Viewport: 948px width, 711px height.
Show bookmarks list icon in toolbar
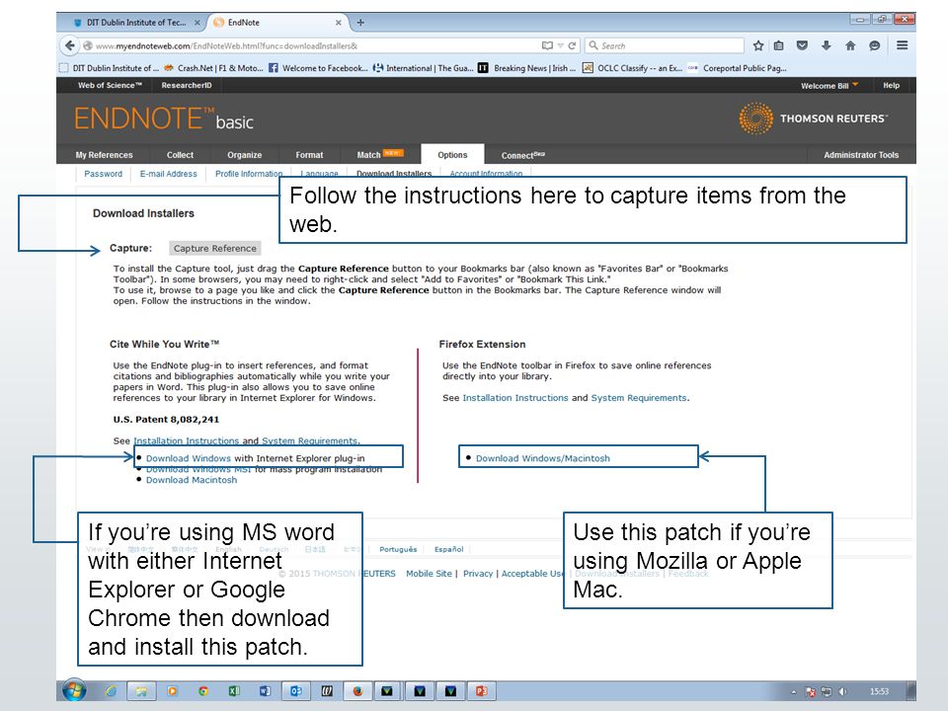[x=779, y=45]
